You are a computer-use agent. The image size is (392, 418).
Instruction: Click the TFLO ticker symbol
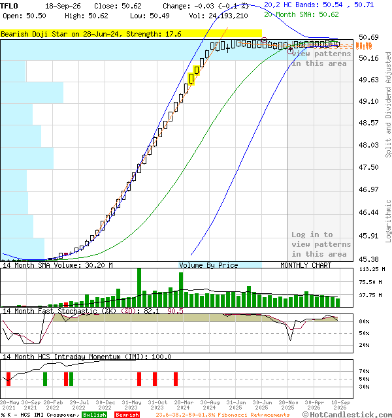click(9, 6)
